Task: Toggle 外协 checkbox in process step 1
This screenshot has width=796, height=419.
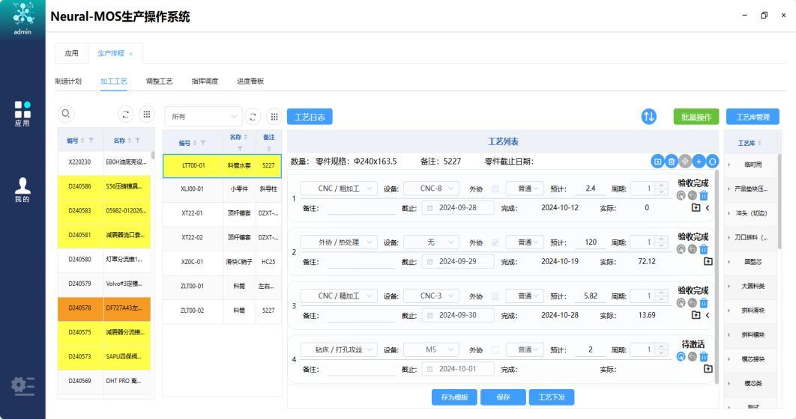Action: tap(494, 189)
